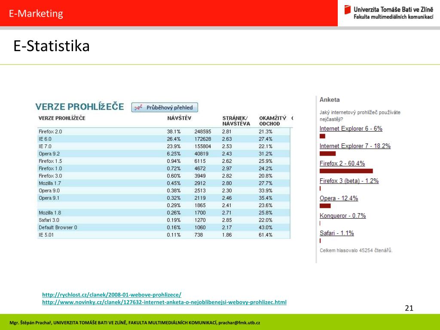Screen dimensions: 440x330
Task: Select the Opera 9.2 row name
Action: [49, 154]
